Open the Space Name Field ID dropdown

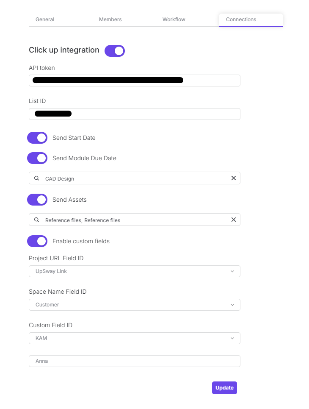pyautogui.click(x=134, y=305)
